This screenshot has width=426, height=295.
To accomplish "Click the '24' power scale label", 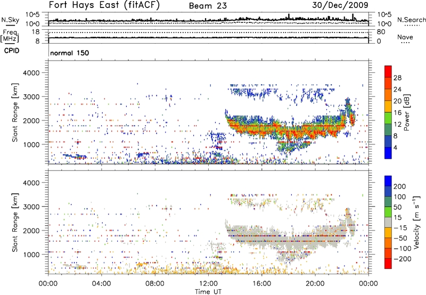I will [397, 89].
